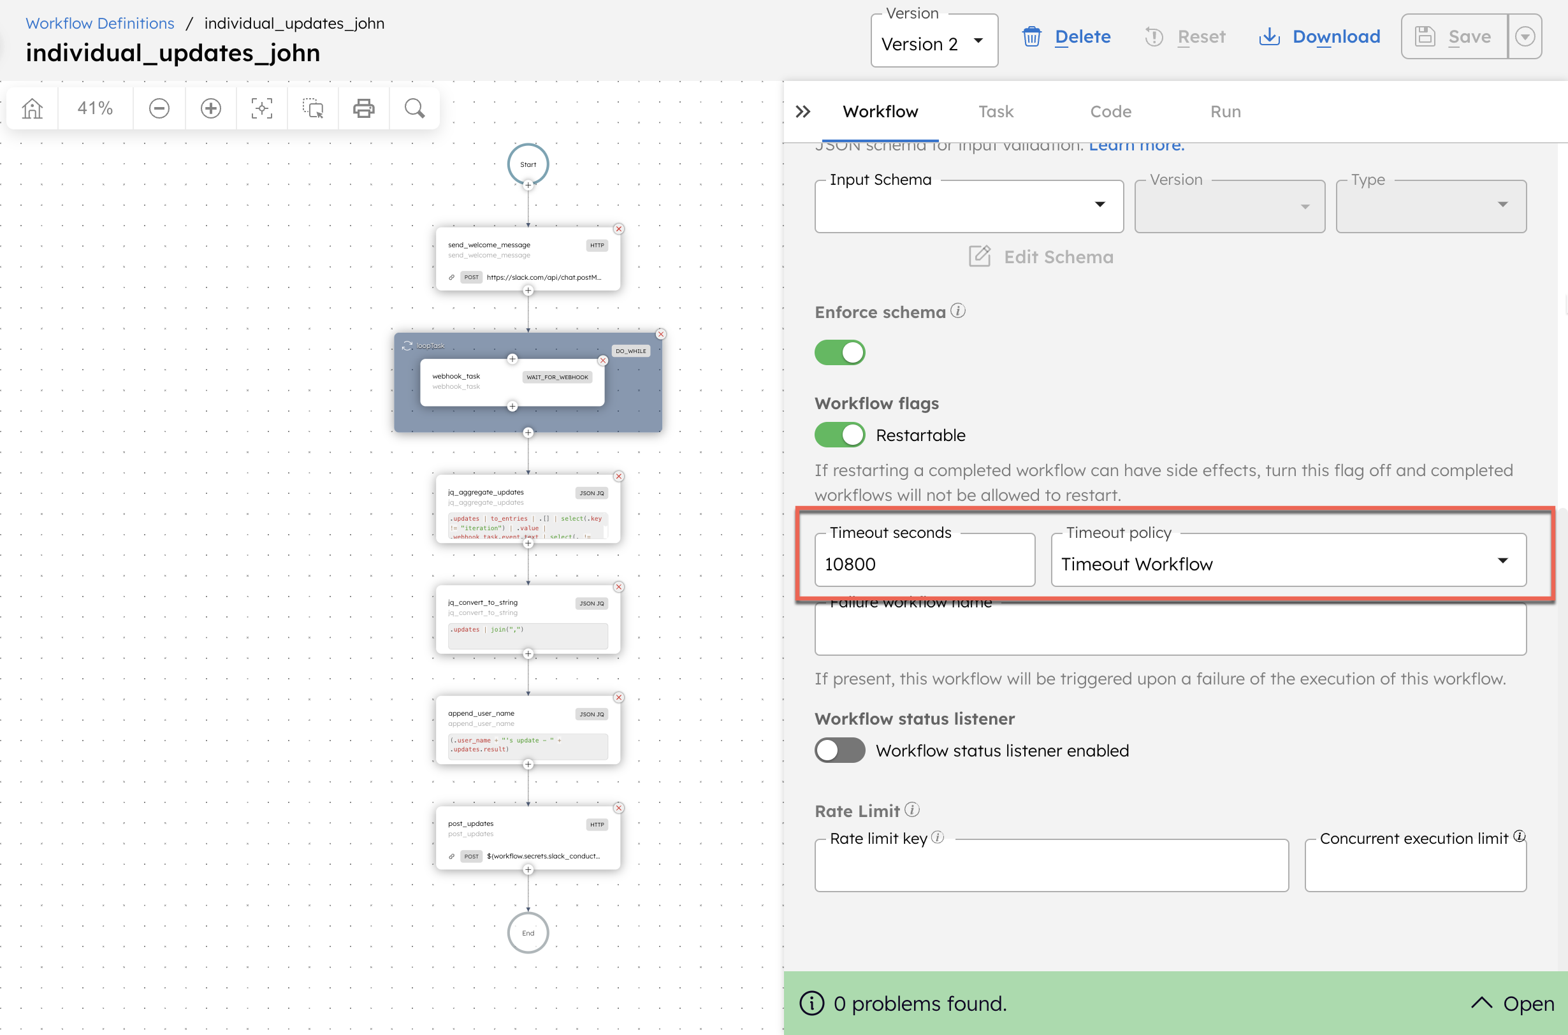Click the Timeout seconds field
1568x1035 pixels.
click(x=924, y=561)
